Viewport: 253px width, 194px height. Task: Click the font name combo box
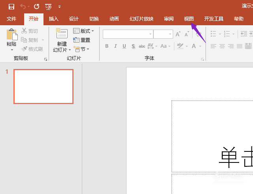point(128,34)
